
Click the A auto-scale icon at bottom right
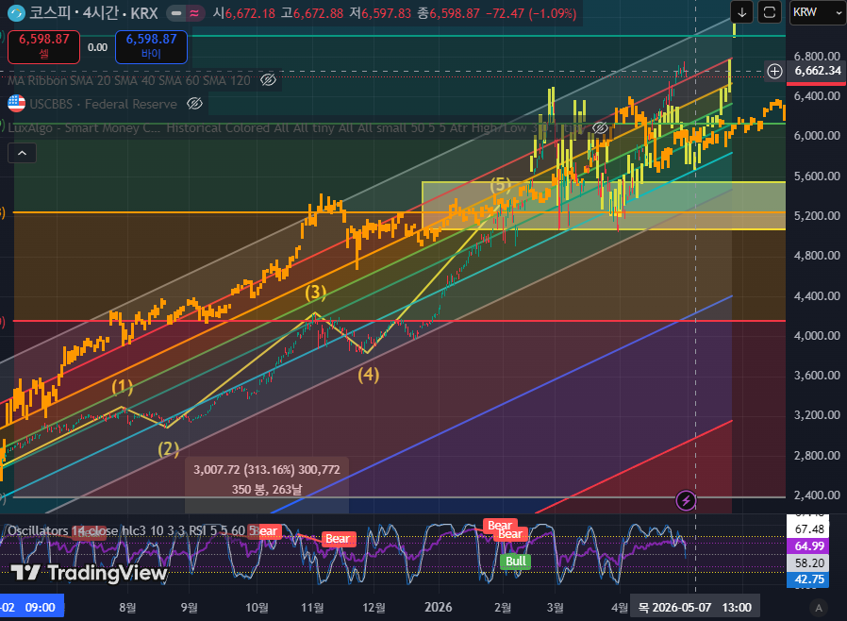click(x=819, y=608)
